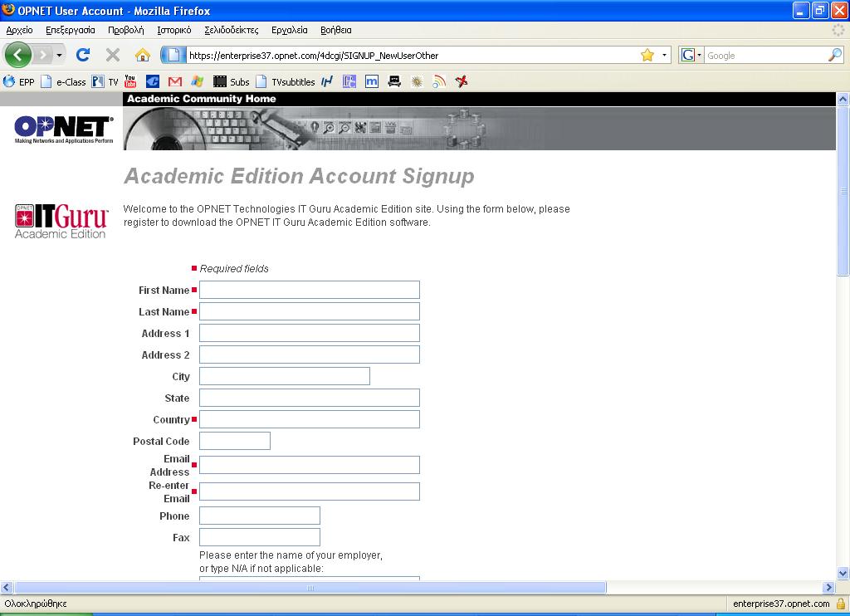Open the EPP bookmark
Screen dimensions: 850x616
19,82
